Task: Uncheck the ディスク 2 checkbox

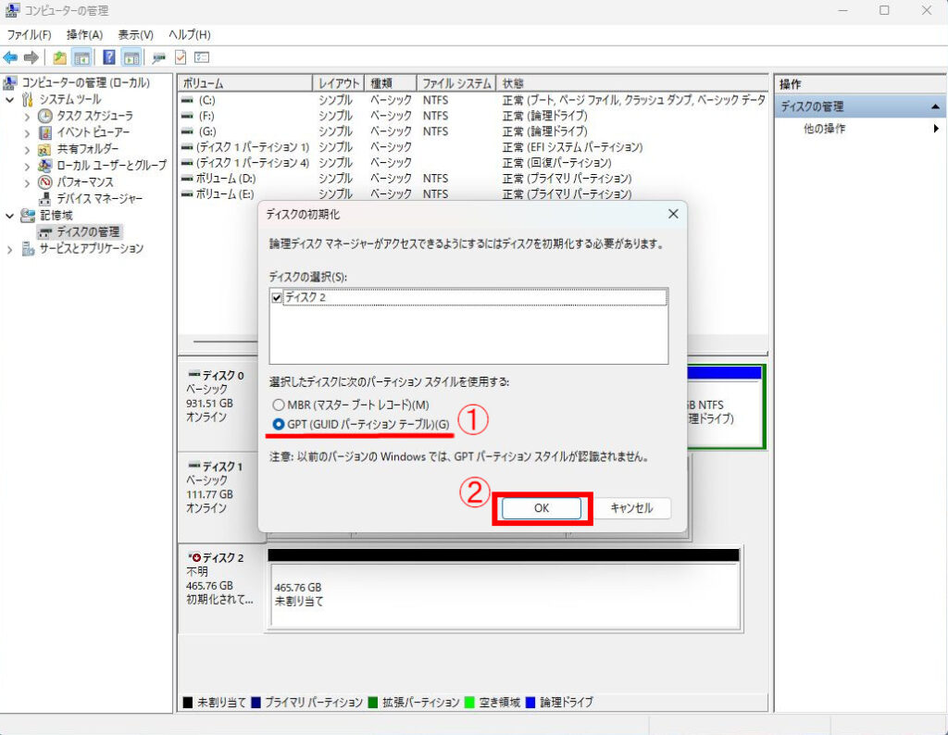Action: 277,297
